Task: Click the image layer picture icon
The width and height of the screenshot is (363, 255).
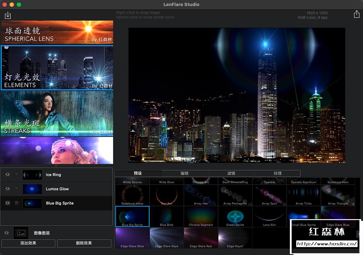Action: click(x=21, y=233)
